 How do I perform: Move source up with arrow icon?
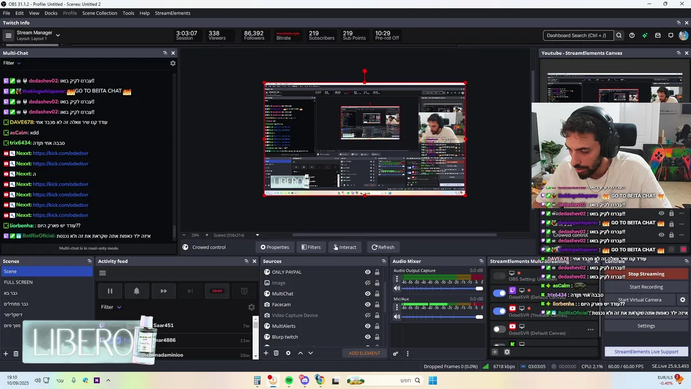pos(300,353)
